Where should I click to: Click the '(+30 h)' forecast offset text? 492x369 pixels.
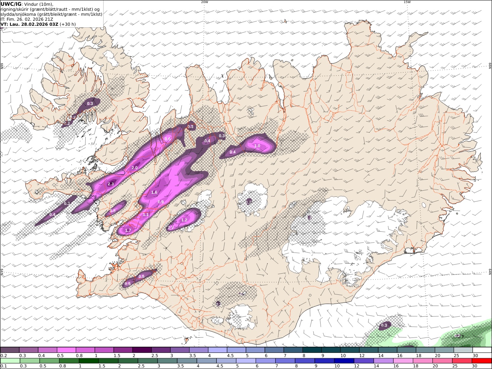click(x=68, y=24)
